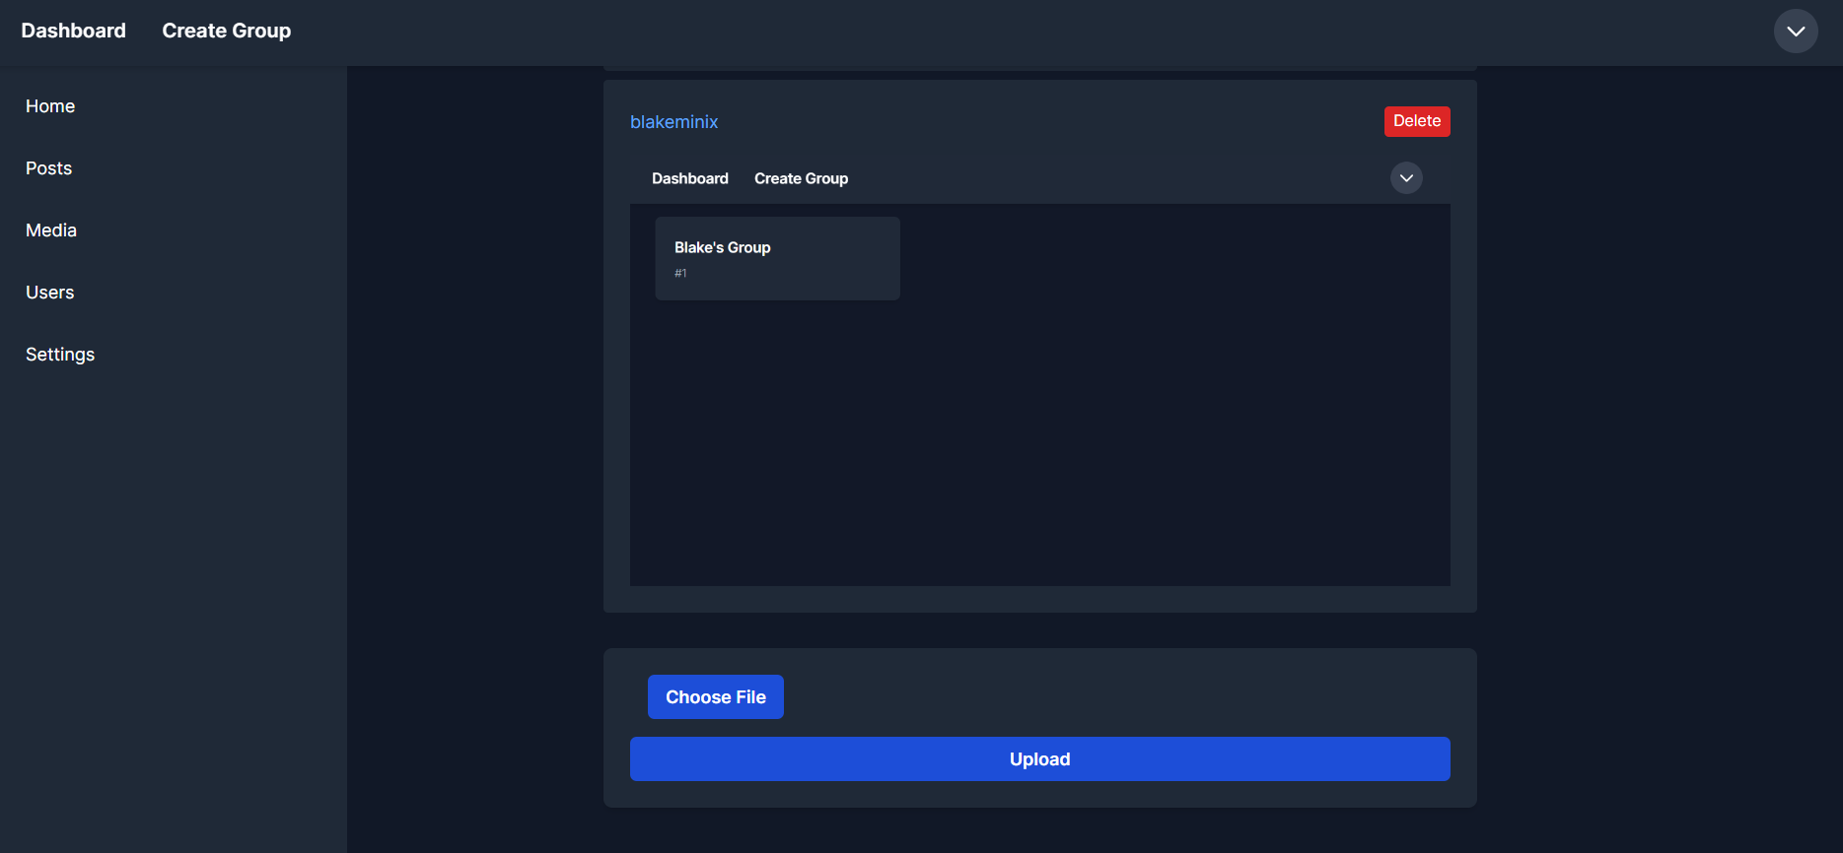Open Create Group in the top navigation bar

tap(226, 31)
